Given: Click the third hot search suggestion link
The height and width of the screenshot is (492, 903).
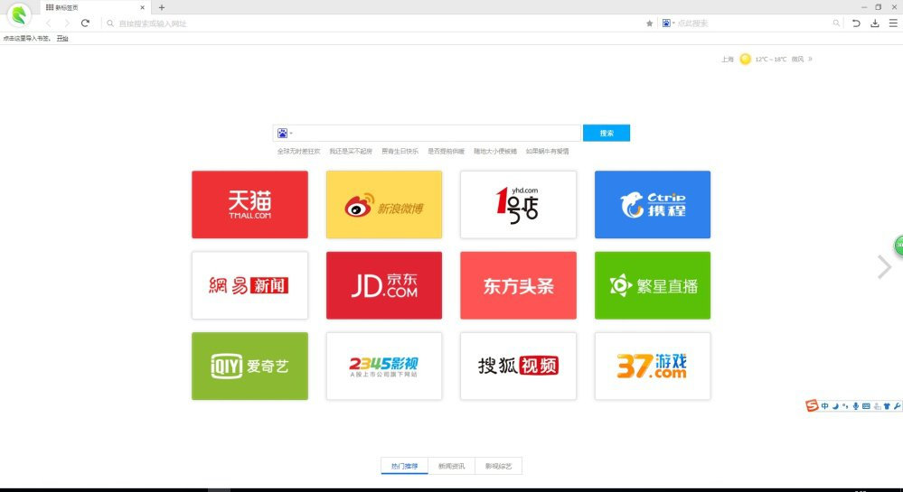Looking at the screenshot, I should pos(400,152).
